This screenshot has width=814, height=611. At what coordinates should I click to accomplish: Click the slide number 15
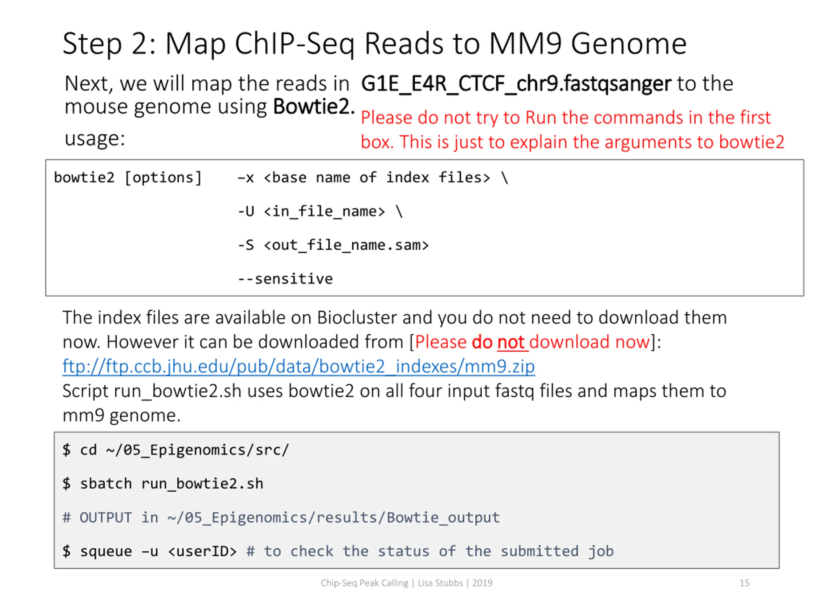[x=744, y=583]
